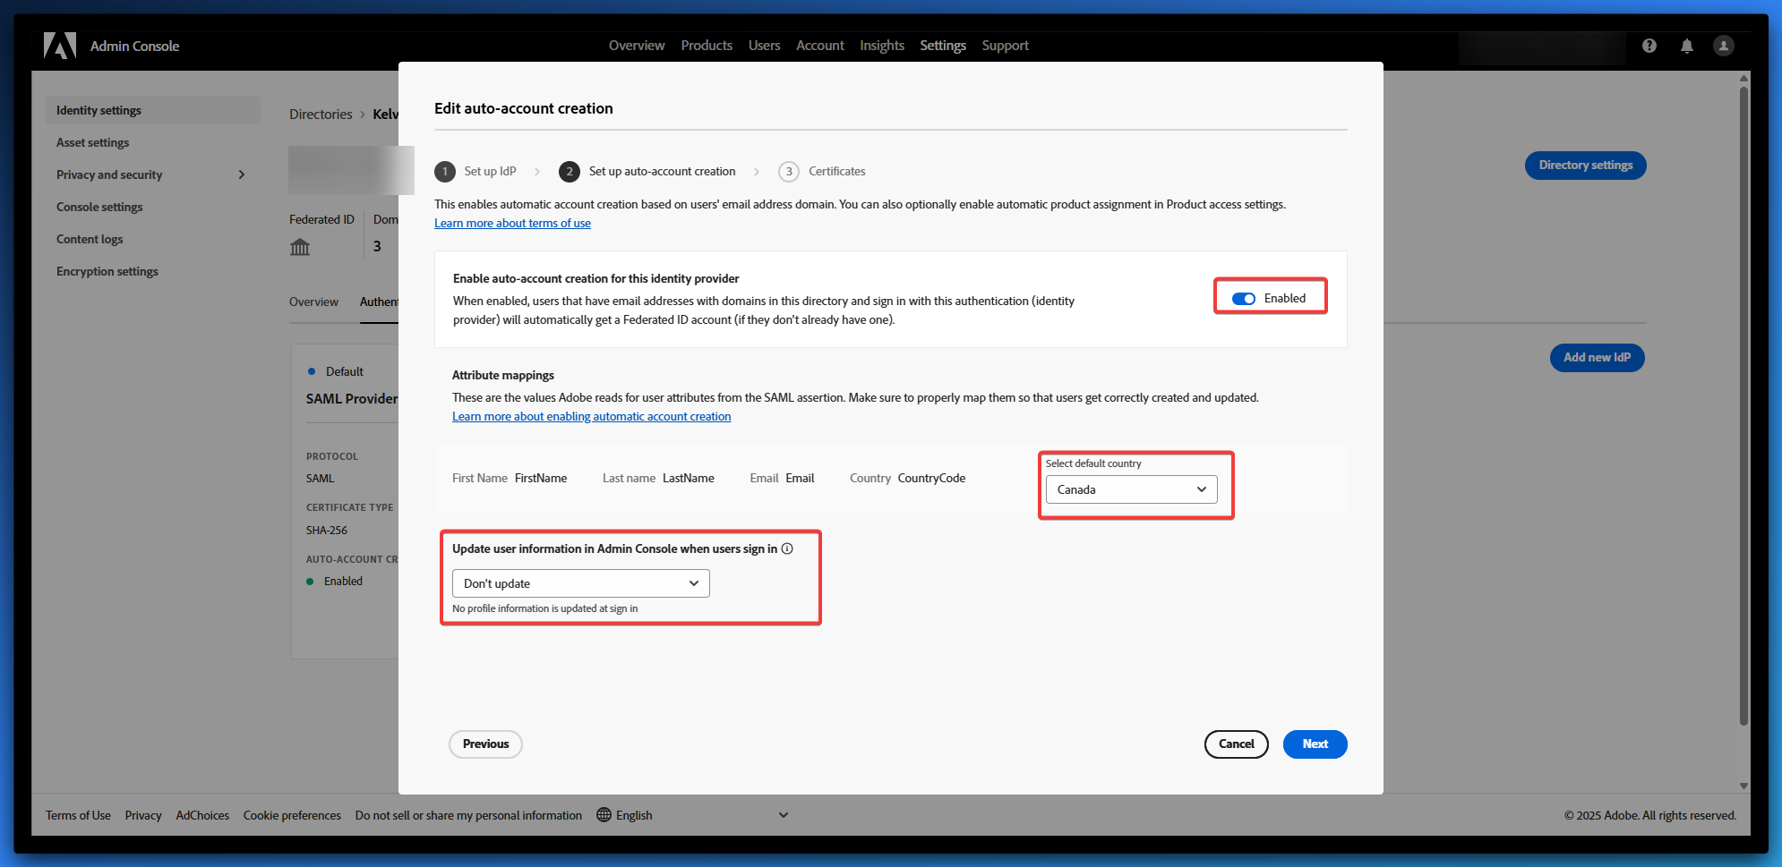
Task: Open the notifications bell icon
Action: tap(1686, 46)
